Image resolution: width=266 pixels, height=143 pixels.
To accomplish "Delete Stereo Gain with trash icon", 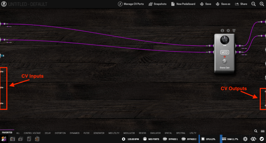I will pos(234,30).
